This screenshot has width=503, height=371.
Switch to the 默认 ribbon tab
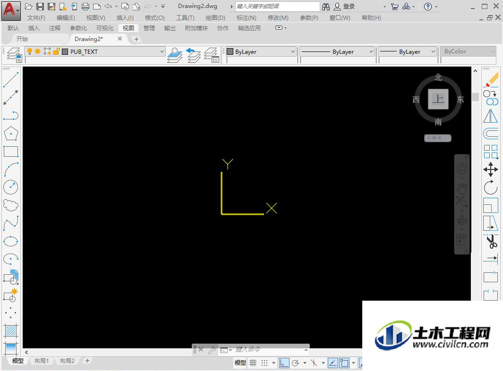[13, 28]
